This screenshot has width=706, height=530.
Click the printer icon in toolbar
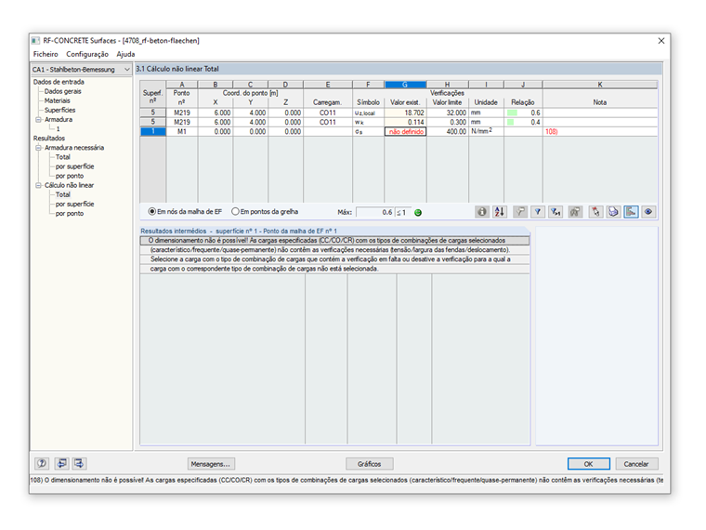(613, 212)
